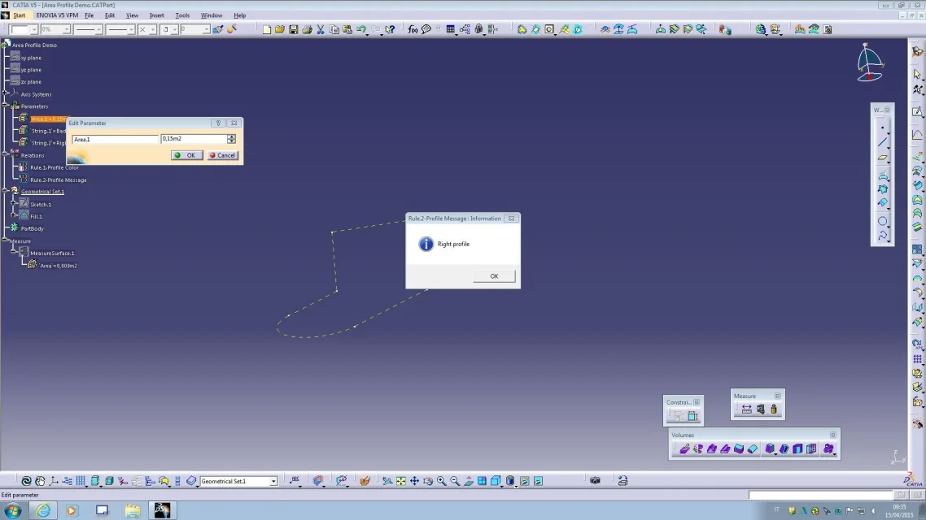
Task: Measure Inertia icon in Measure toolbar
Action: coord(774,409)
